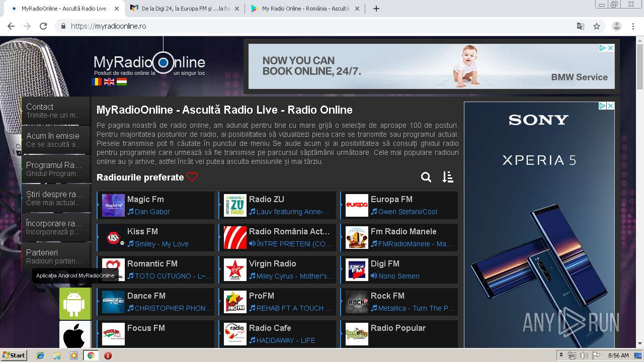This screenshot has width=644, height=362.
Task: Click the Radio ZU station logo
Action: coord(235,206)
